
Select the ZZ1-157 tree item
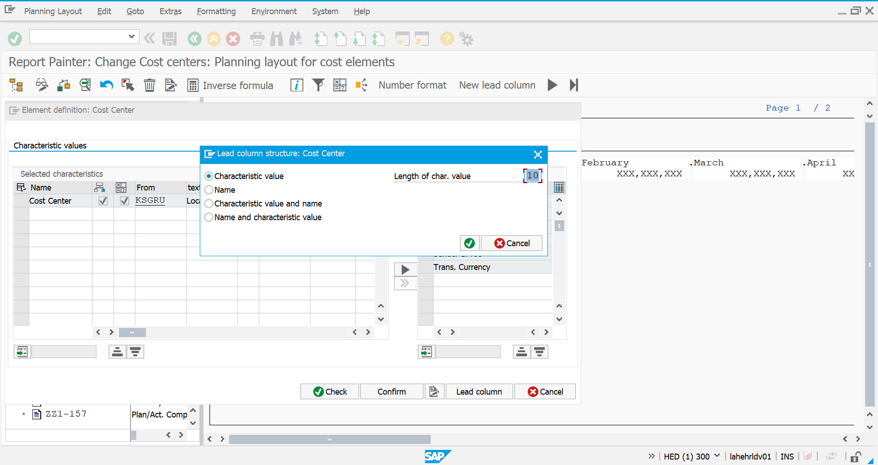(66, 414)
